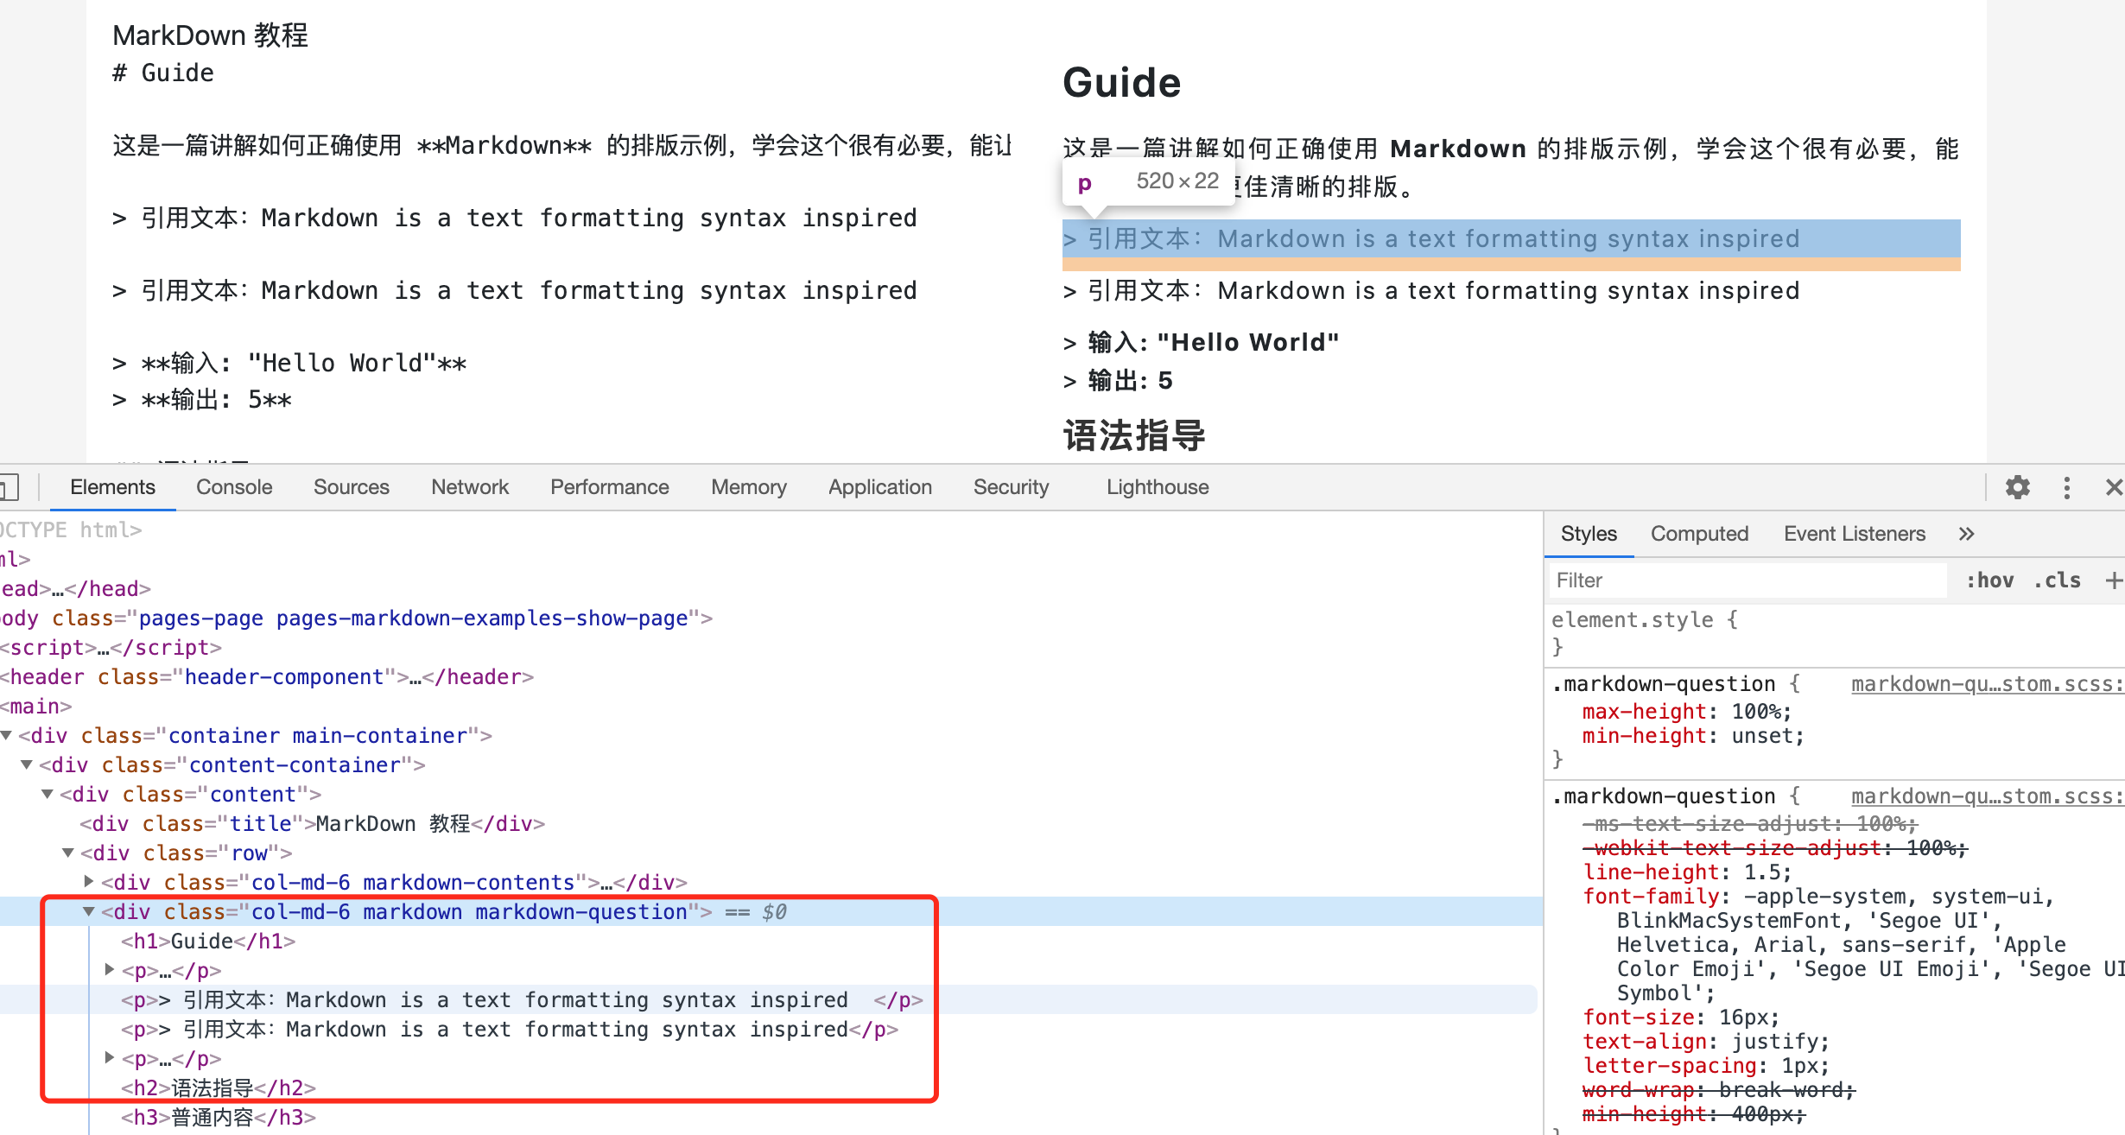Open the Computed styles tab
2125x1135 pixels.
pos(1698,533)
